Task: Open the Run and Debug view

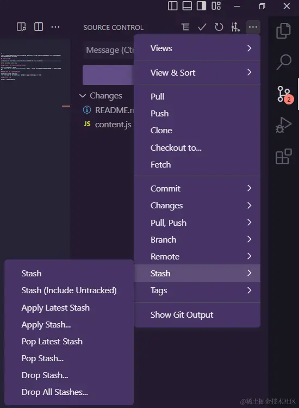Action: (283, 125)
